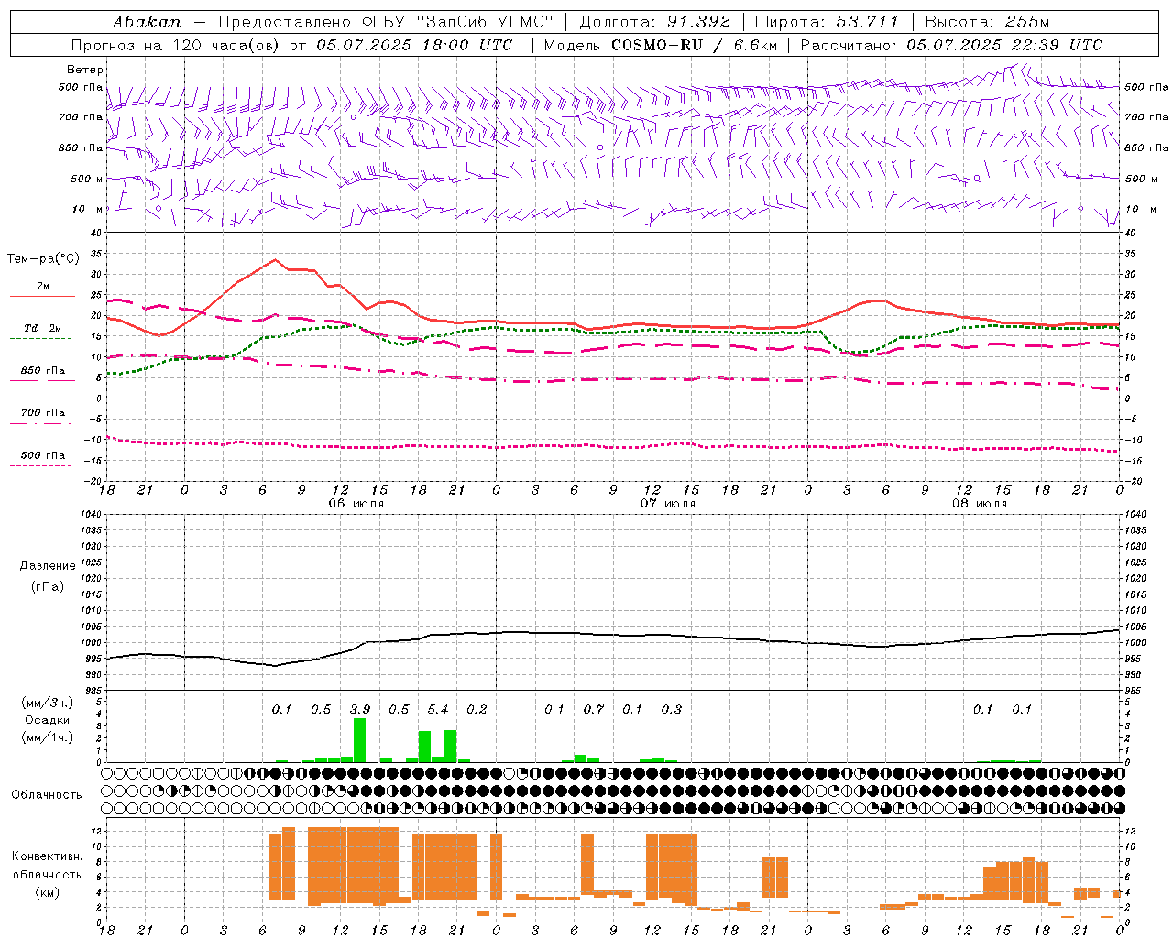This screenshot has height=938, width=1173.
Task: Click the 0.2 precipitation value
Action: pyautogui.click(x=477, y=709)
